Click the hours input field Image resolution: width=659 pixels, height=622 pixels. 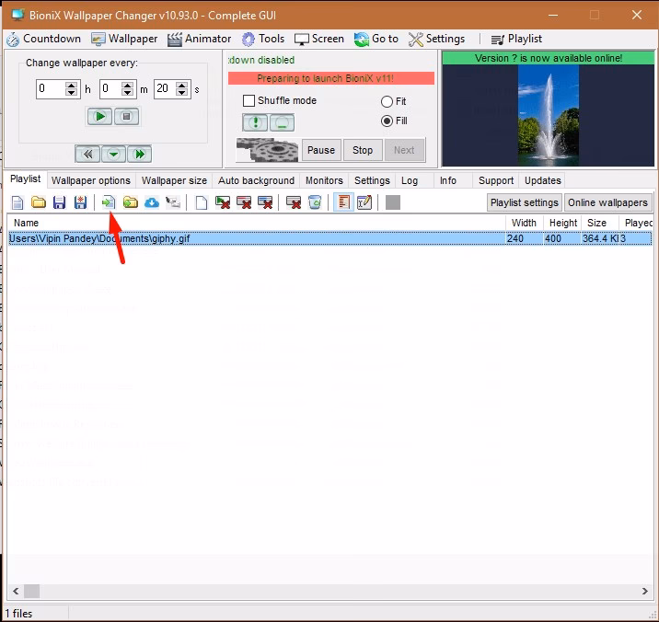(52, 88)
